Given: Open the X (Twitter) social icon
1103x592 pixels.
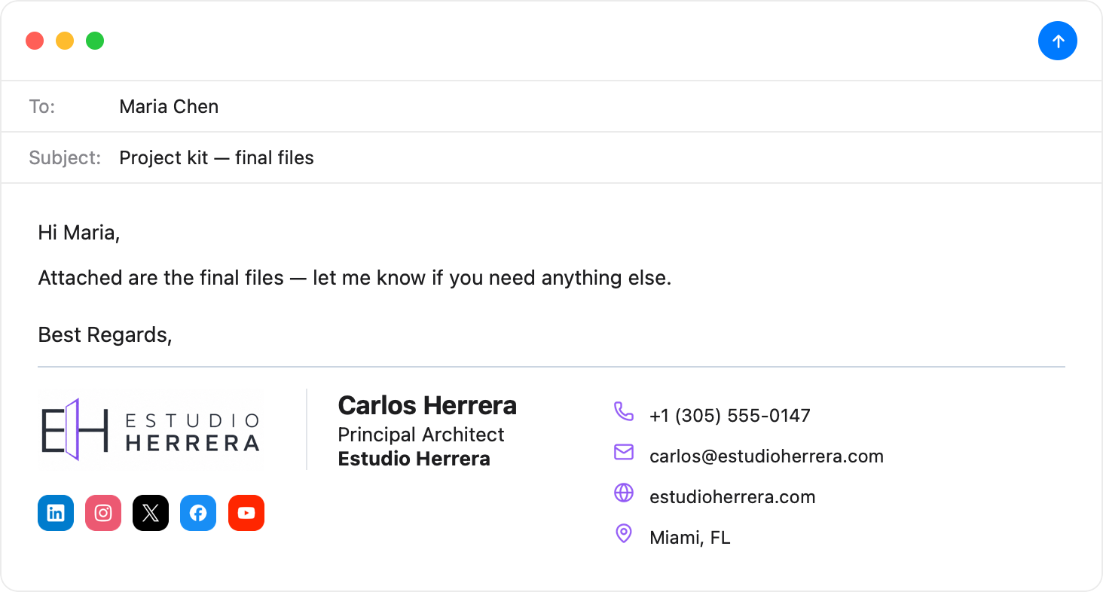Looking at the screenshot, I should click(x=151, y=513).
